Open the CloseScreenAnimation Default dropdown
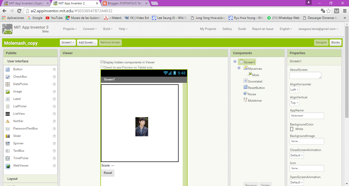The width and height of the screenshot is (349, 186). tap(297, 155)
